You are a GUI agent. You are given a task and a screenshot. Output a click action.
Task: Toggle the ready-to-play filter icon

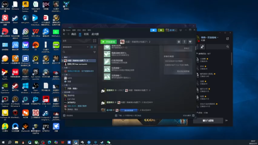pos(95,47)
